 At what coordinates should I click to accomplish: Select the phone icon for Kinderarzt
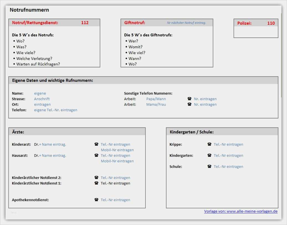pyautogui.click(x=96, y=144)
